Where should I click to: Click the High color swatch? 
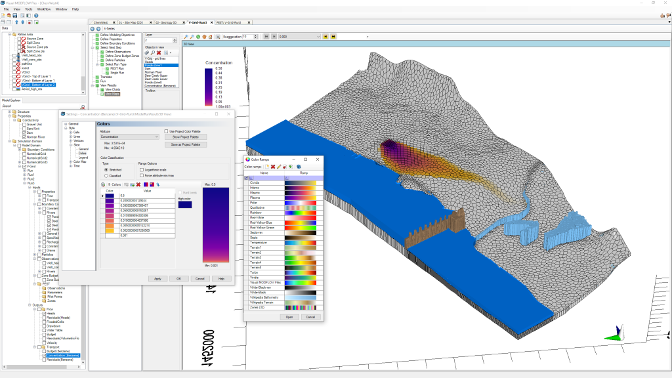[x=185, y=205]
